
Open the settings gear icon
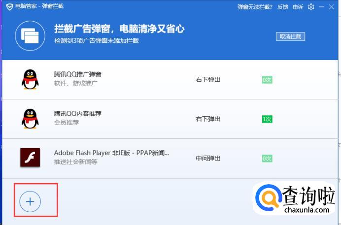pyautogui.click(x=311, y=7)
